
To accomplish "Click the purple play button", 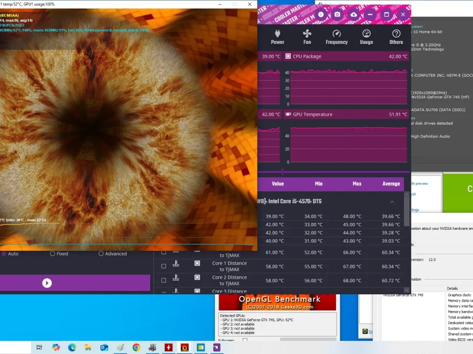I will tap(47, 283).
